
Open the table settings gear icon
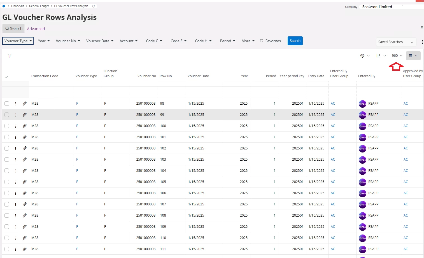tap(362, 56)
